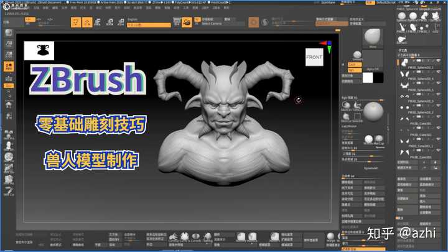Toggle the orange Edit mode button
Viewport: 448px width, 252px height.
click(76, 22)
